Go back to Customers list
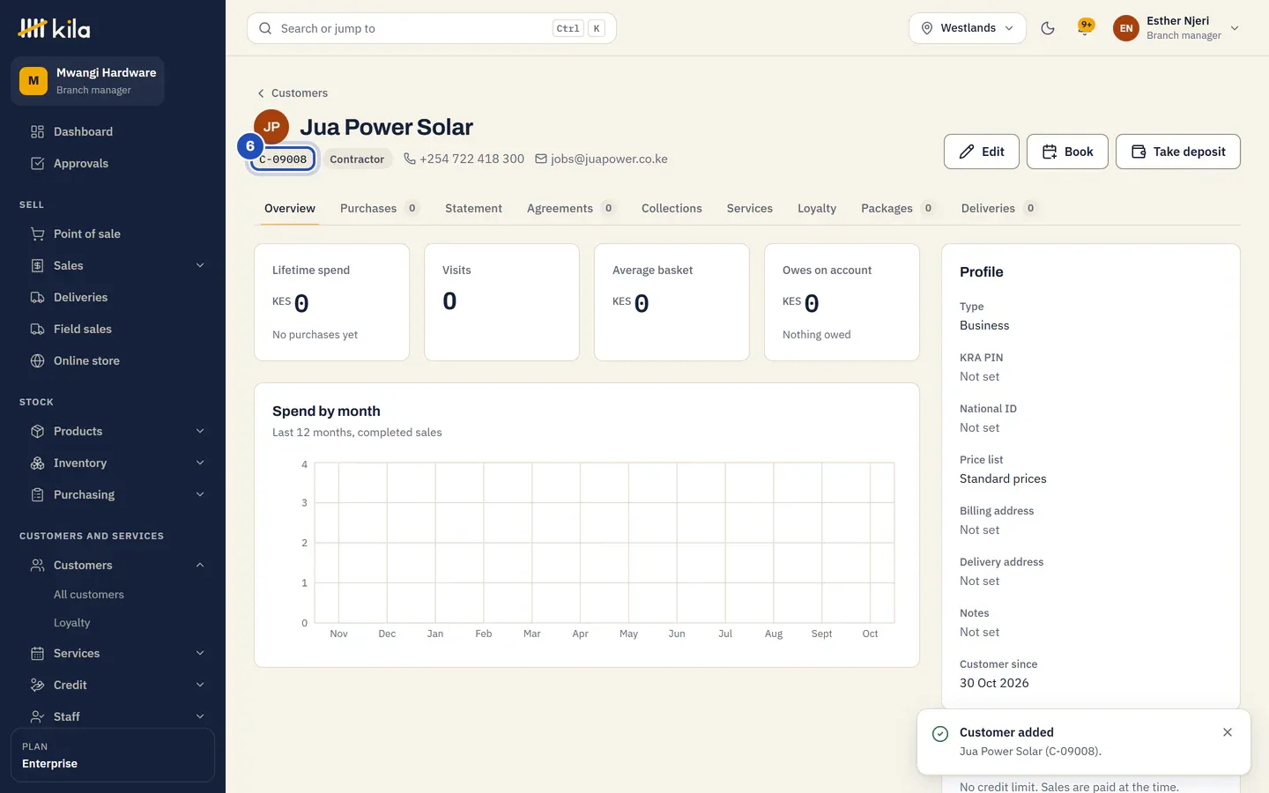The height and width of the screenshot is (793, 1269). [x=292, y=93]
